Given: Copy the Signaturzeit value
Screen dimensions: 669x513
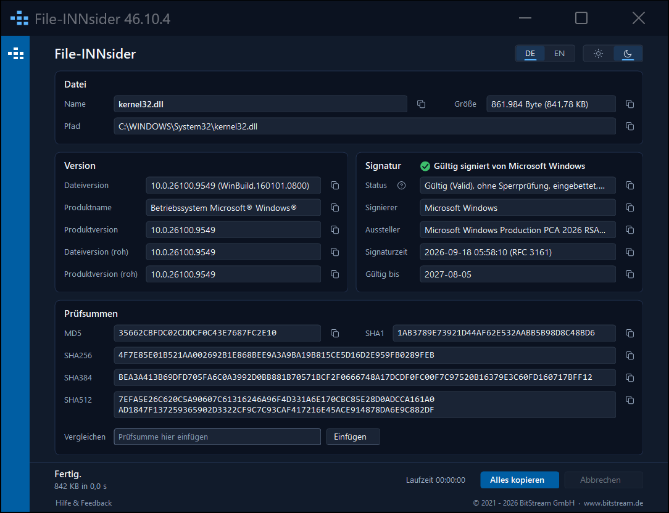Looking at the screenshot, I should click(630, 252).
